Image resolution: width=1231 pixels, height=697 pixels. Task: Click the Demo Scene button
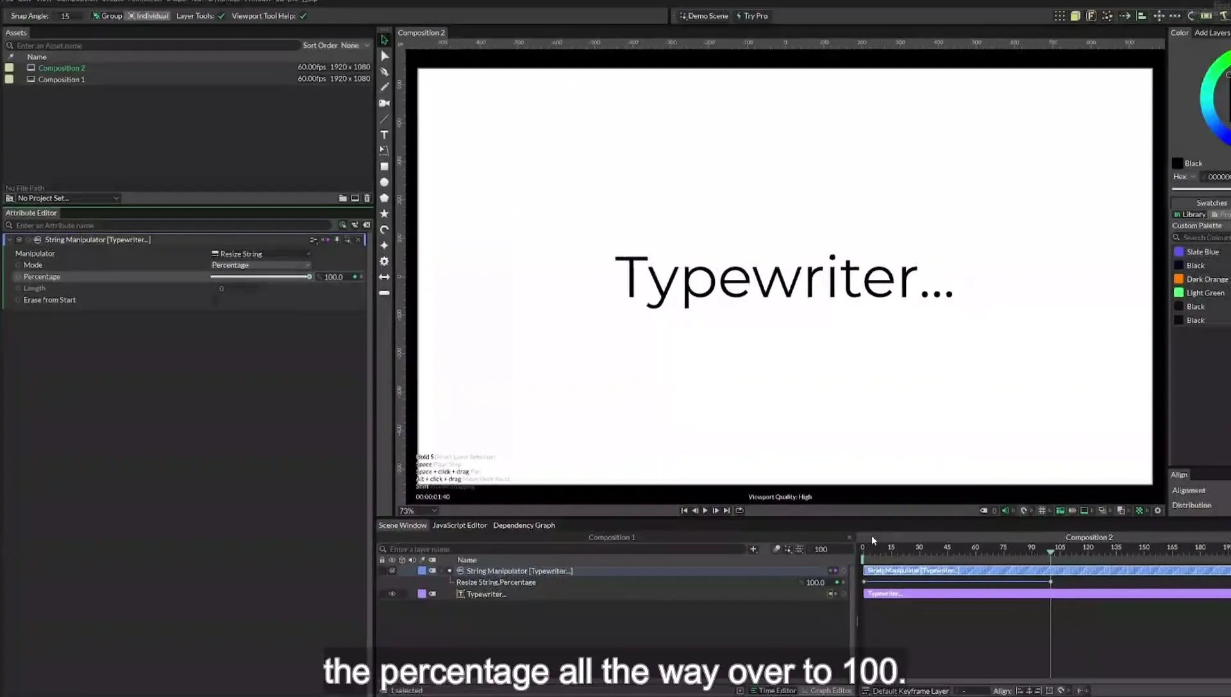coord(704,16)
